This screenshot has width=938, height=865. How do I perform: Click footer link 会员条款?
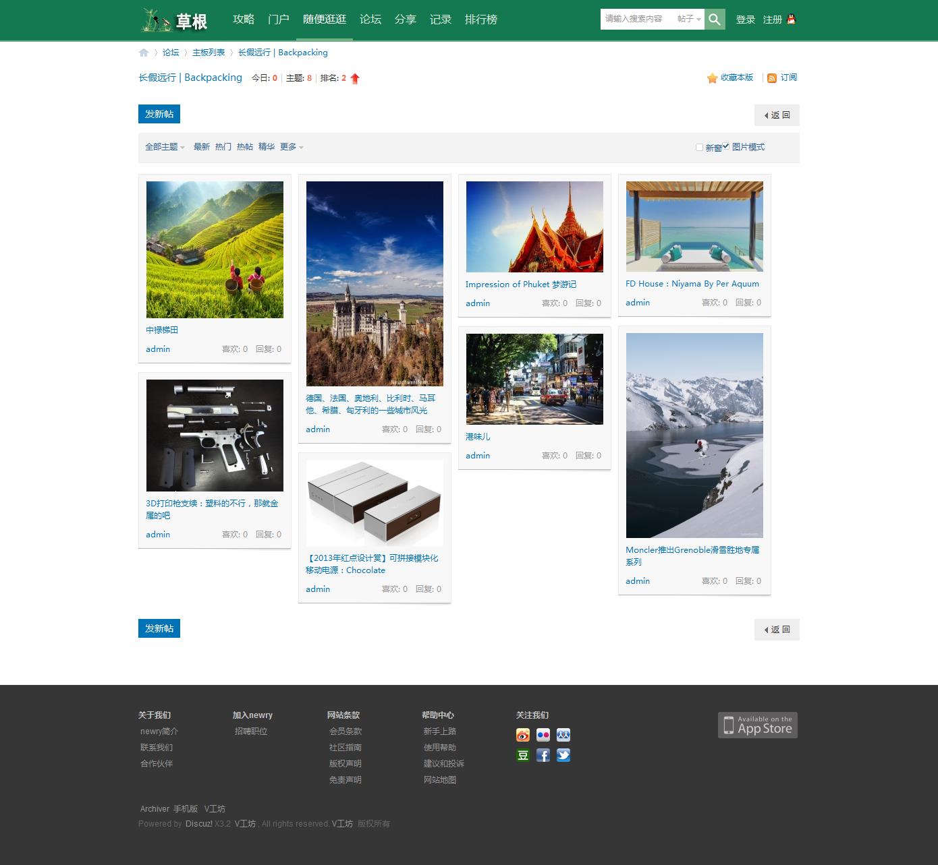pos(346,732)
